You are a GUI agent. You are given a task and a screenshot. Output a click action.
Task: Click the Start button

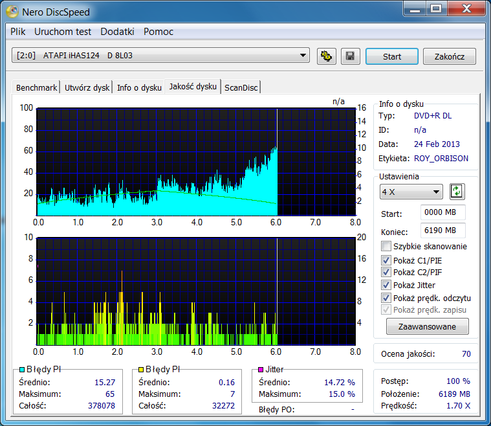pos(392,56)
